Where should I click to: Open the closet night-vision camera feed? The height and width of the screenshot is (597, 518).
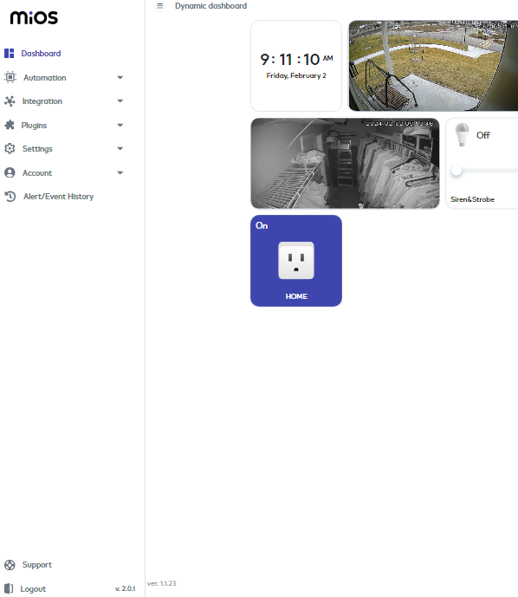345,164
